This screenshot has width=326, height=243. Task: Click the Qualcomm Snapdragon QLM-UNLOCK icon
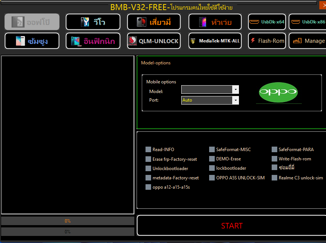coord(132,41)
